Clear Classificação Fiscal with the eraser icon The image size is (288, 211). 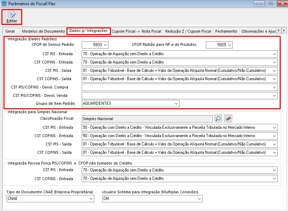tap(228, 119)
